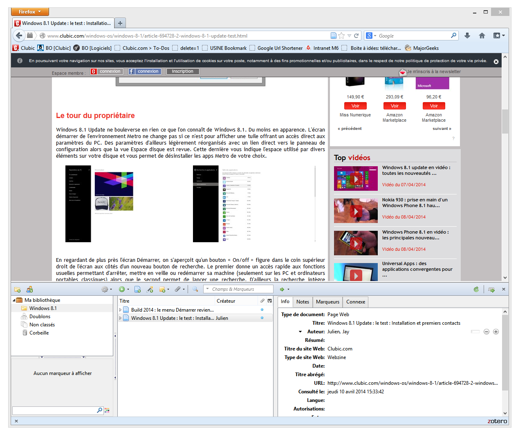Open the Zotero actions gear dropdown
The height and width of the screenshot is (435, 518).
coord(106,290)
